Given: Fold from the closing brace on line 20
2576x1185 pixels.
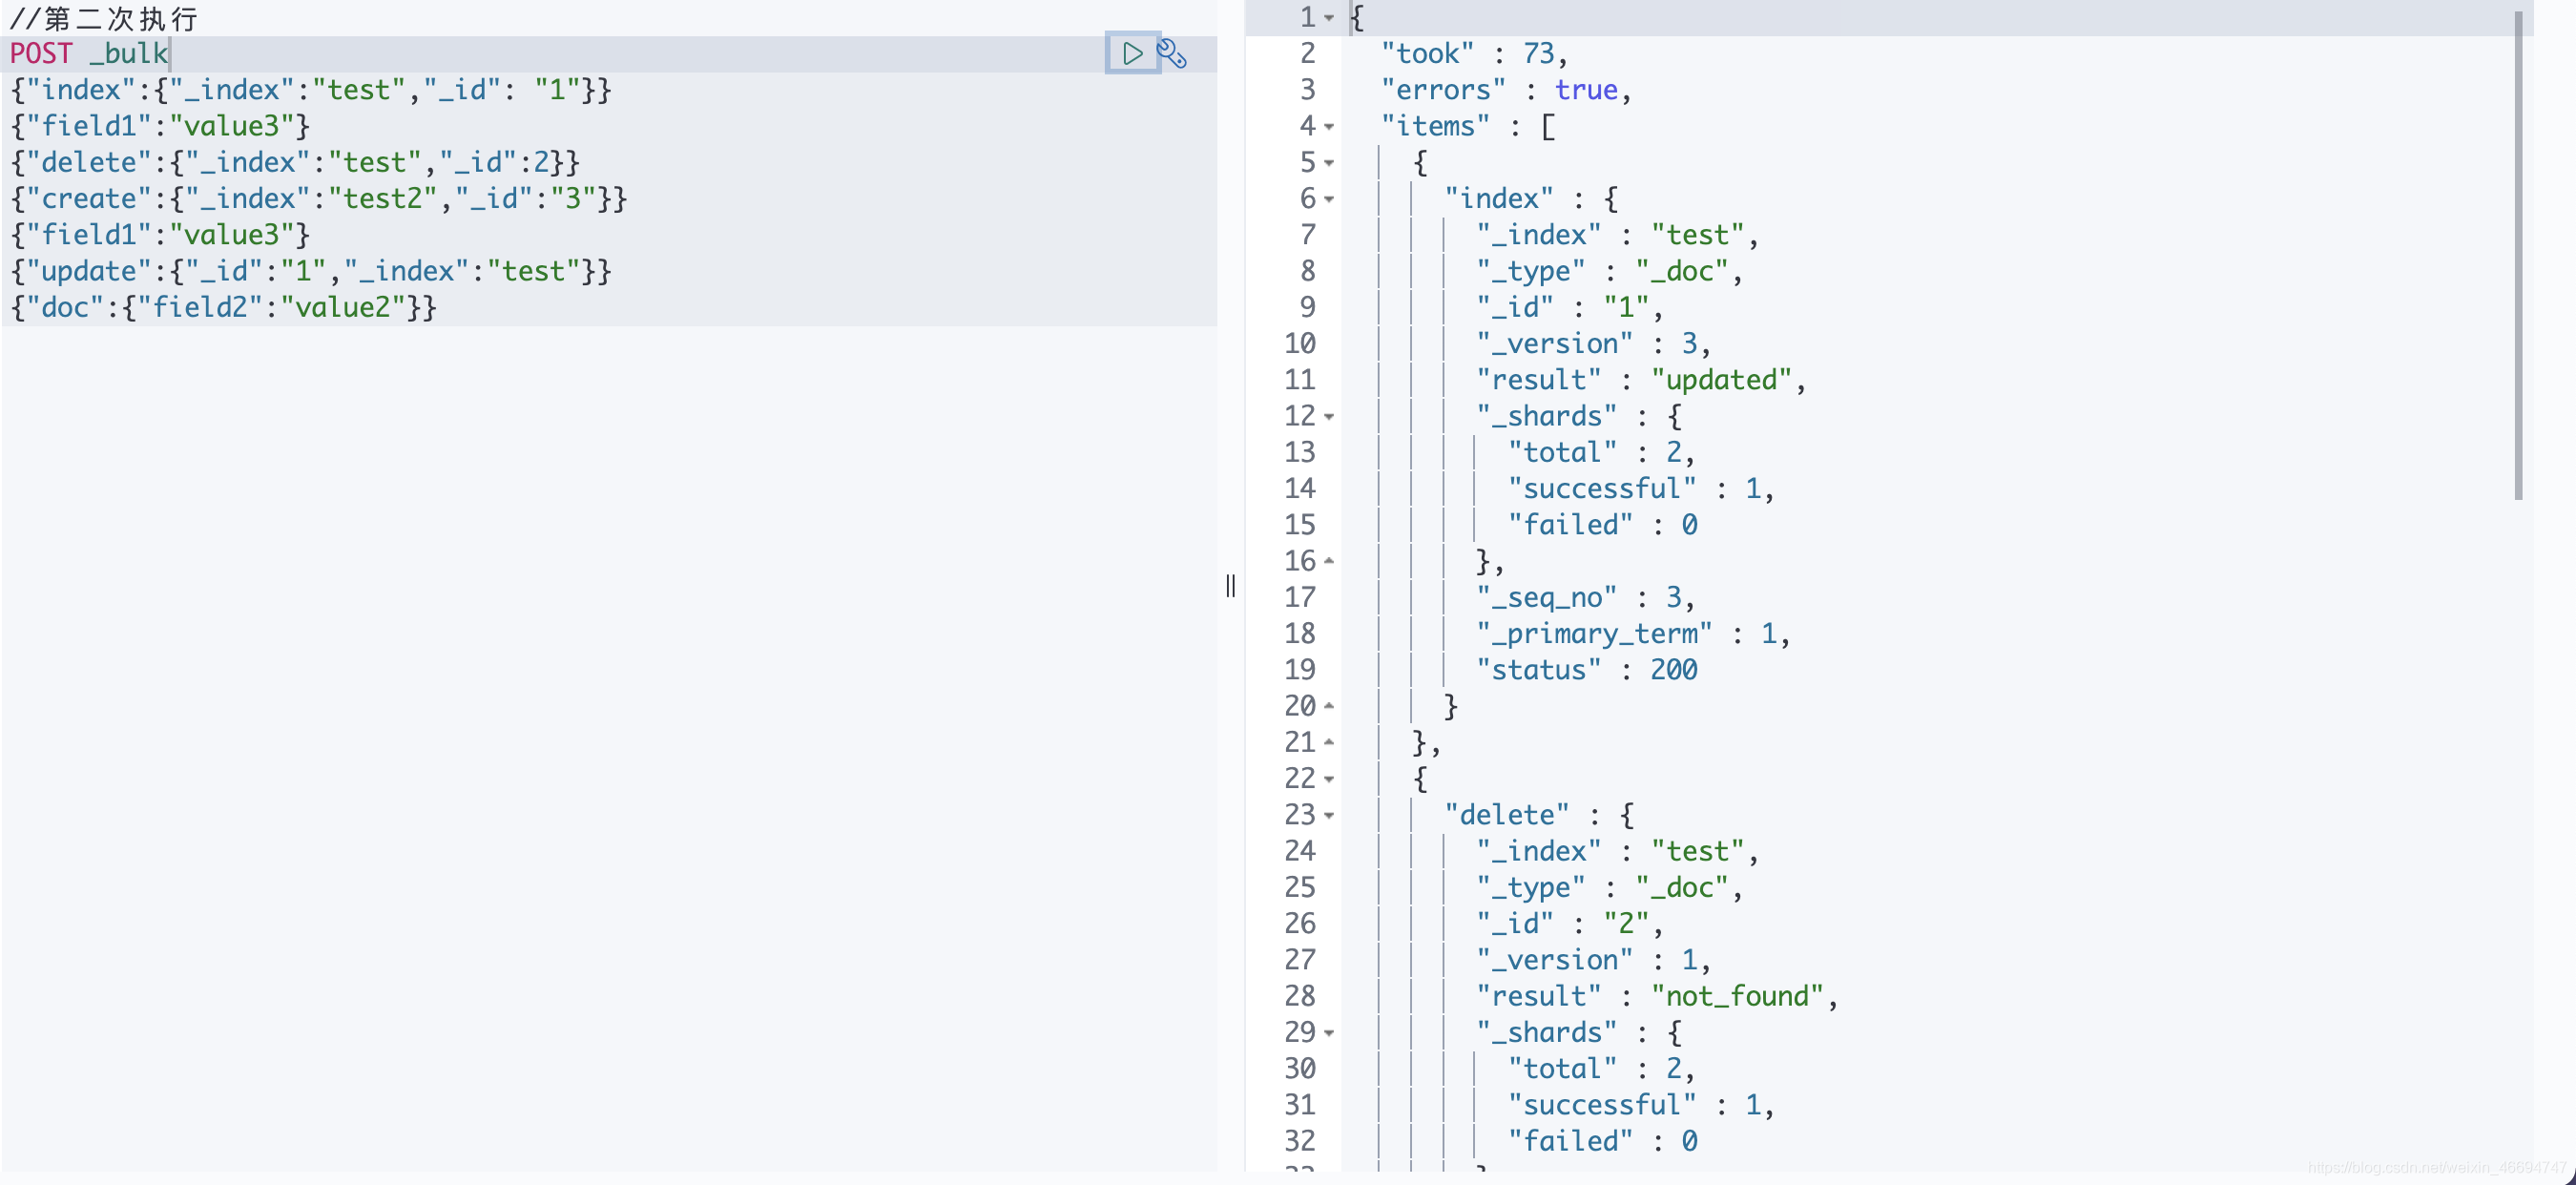Looking at the screenshot, I should [1329, 706].
